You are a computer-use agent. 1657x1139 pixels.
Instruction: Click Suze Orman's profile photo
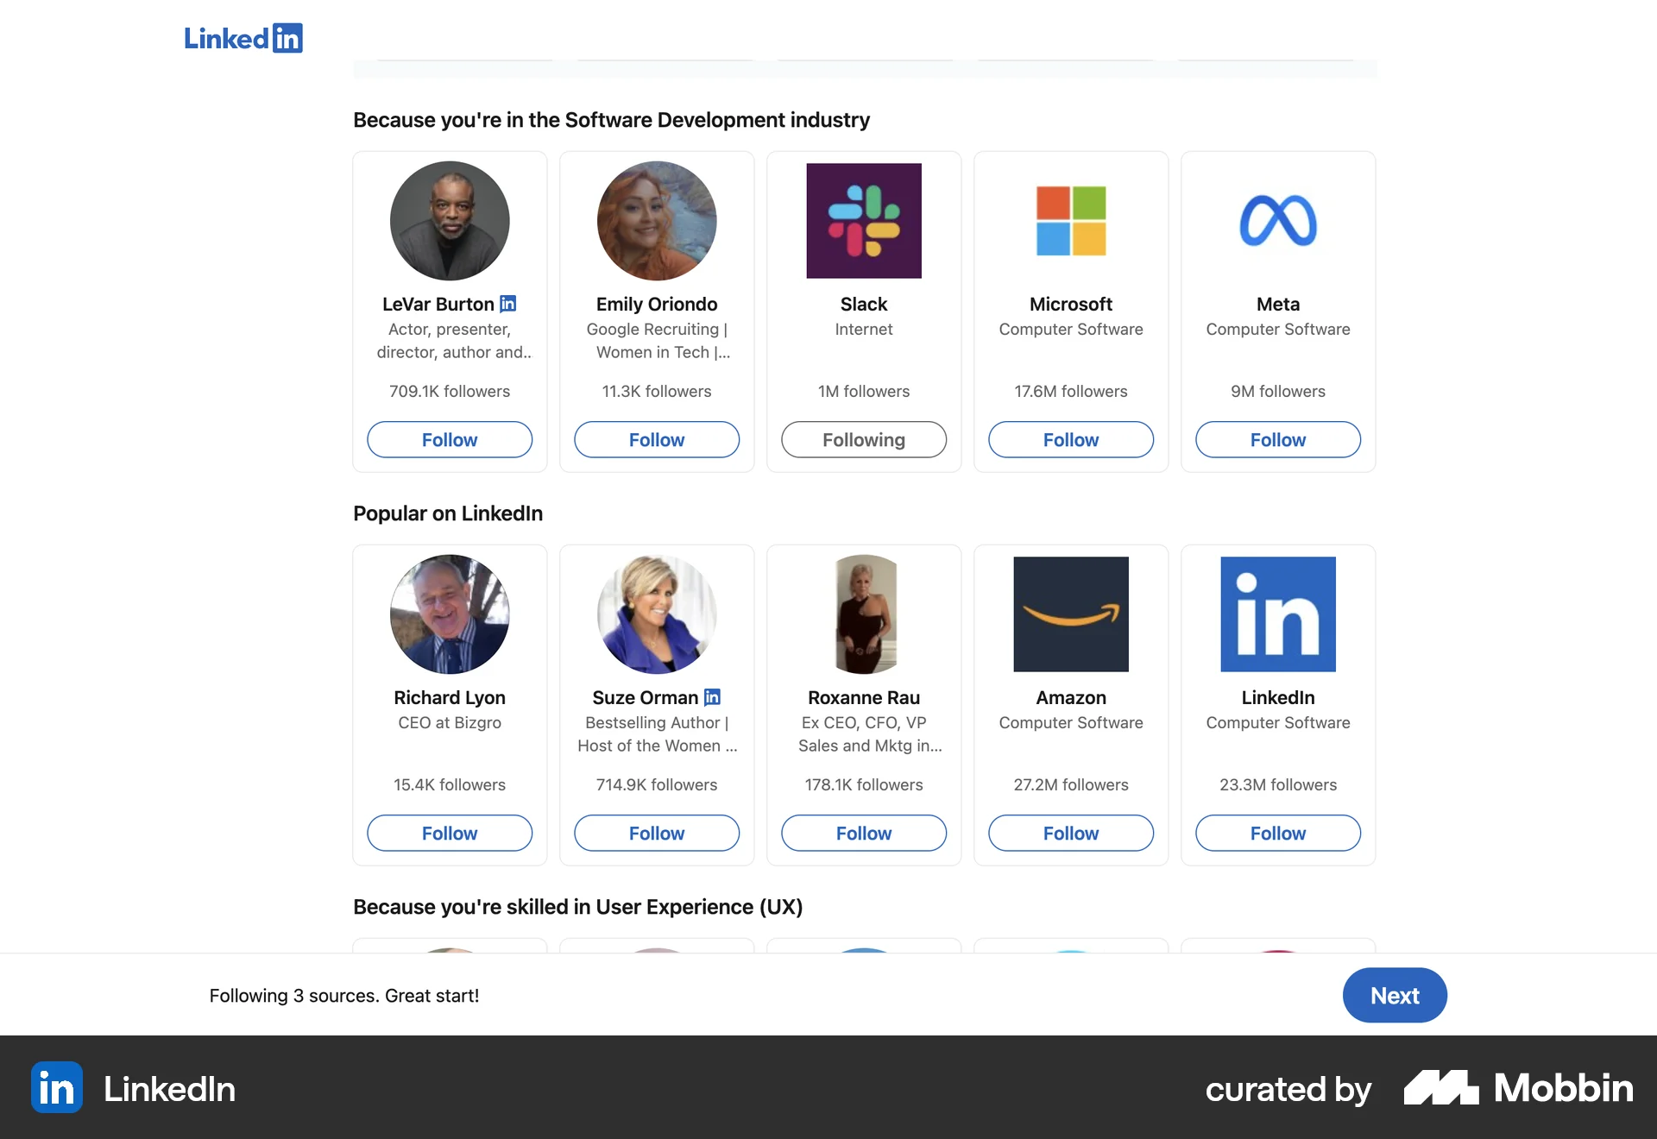656,614
